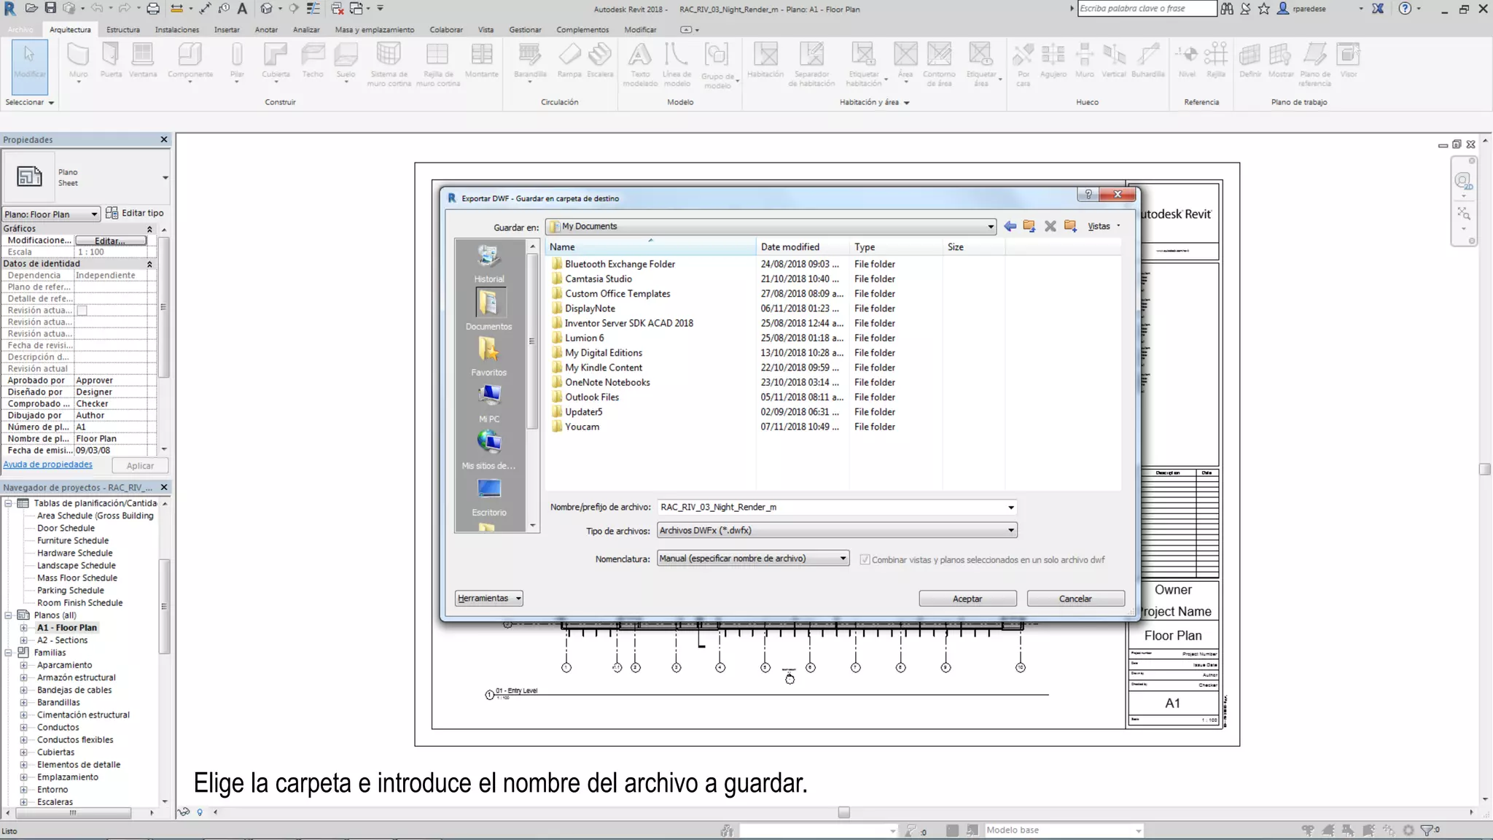Image resolution: width=1493 pixels, height=840 pixels.
Task: Click the Habitación room tool
Action: [x=765, y=60]
